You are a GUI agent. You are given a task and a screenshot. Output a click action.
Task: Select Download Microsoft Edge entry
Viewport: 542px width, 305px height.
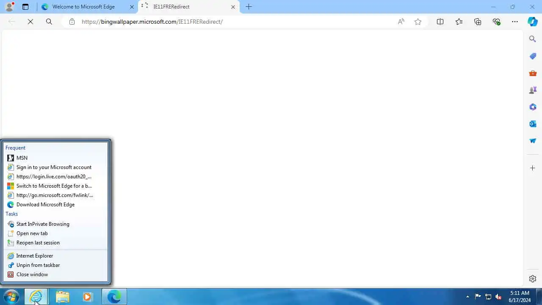pos(56,204)
